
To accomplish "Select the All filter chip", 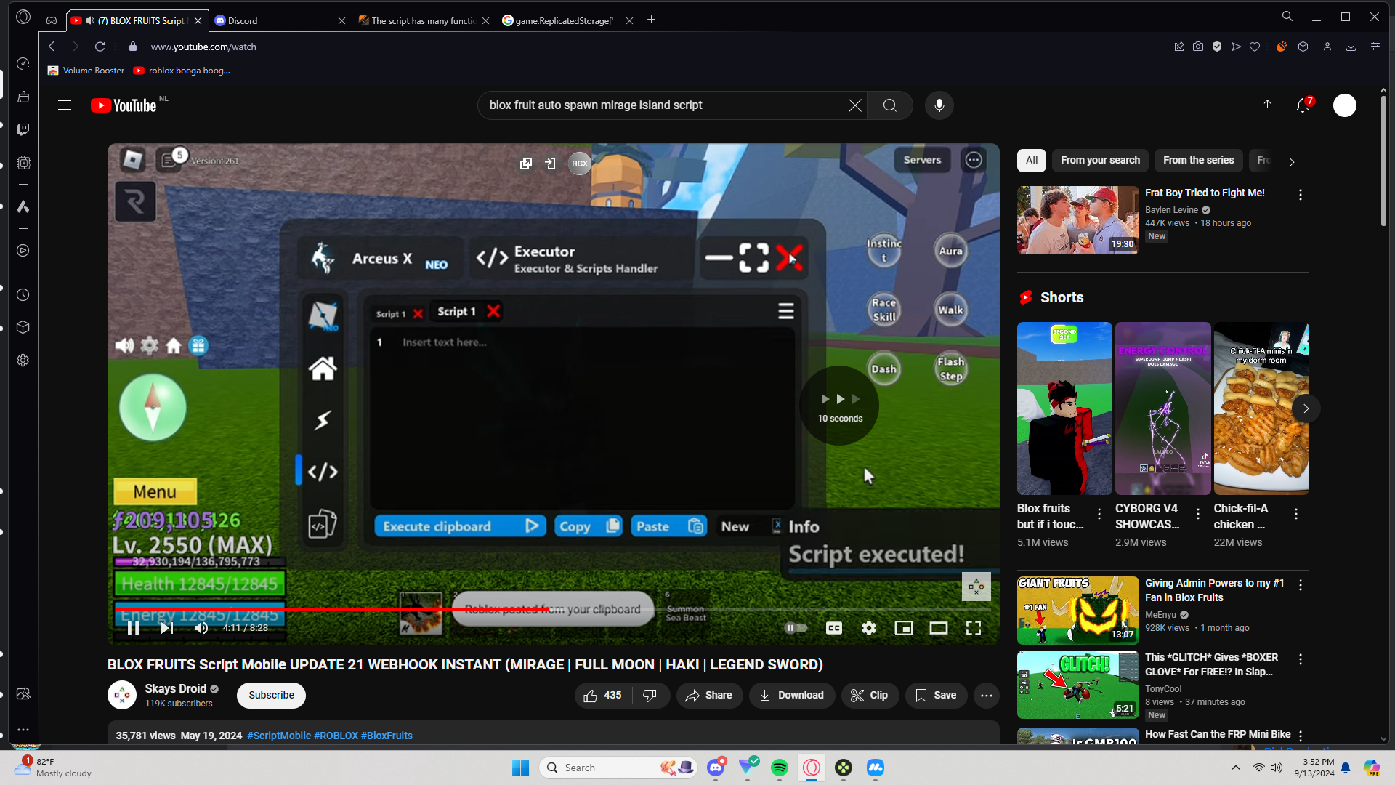I will coord(1032,161).
